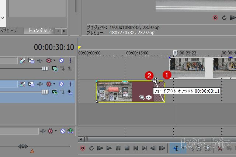Select the Normal Edit tool
This screenshot has height=157, width=236.
(176, 148)
